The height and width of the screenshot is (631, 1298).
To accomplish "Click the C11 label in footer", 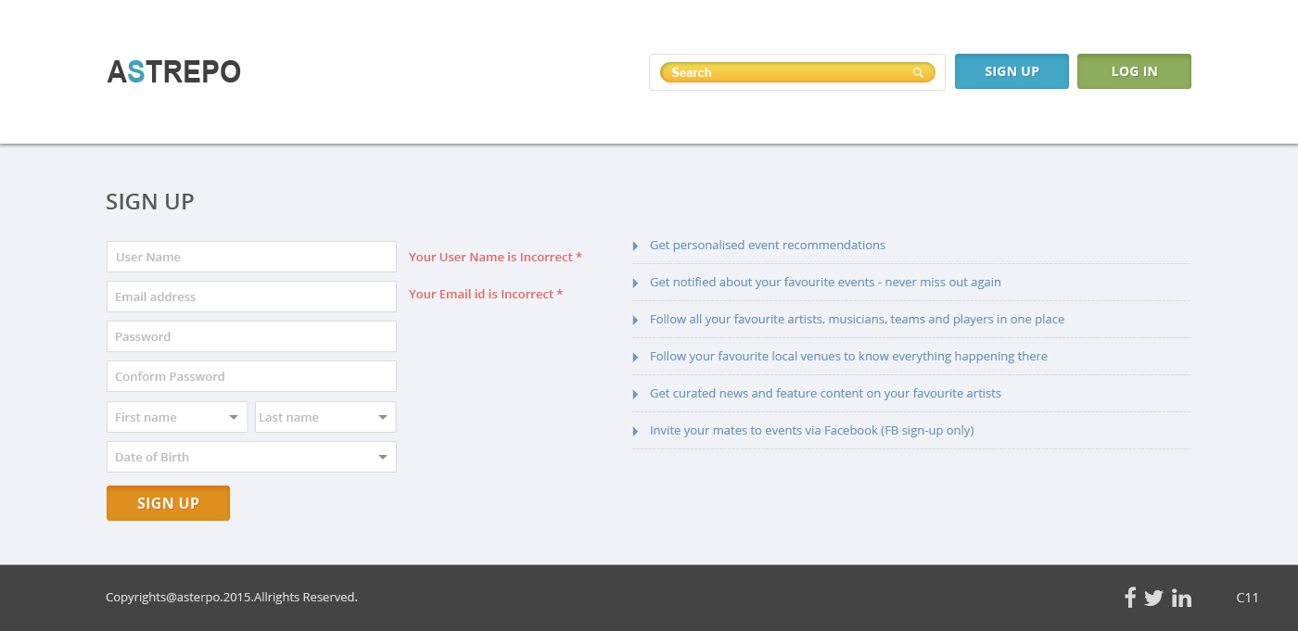I will 1247,598.
